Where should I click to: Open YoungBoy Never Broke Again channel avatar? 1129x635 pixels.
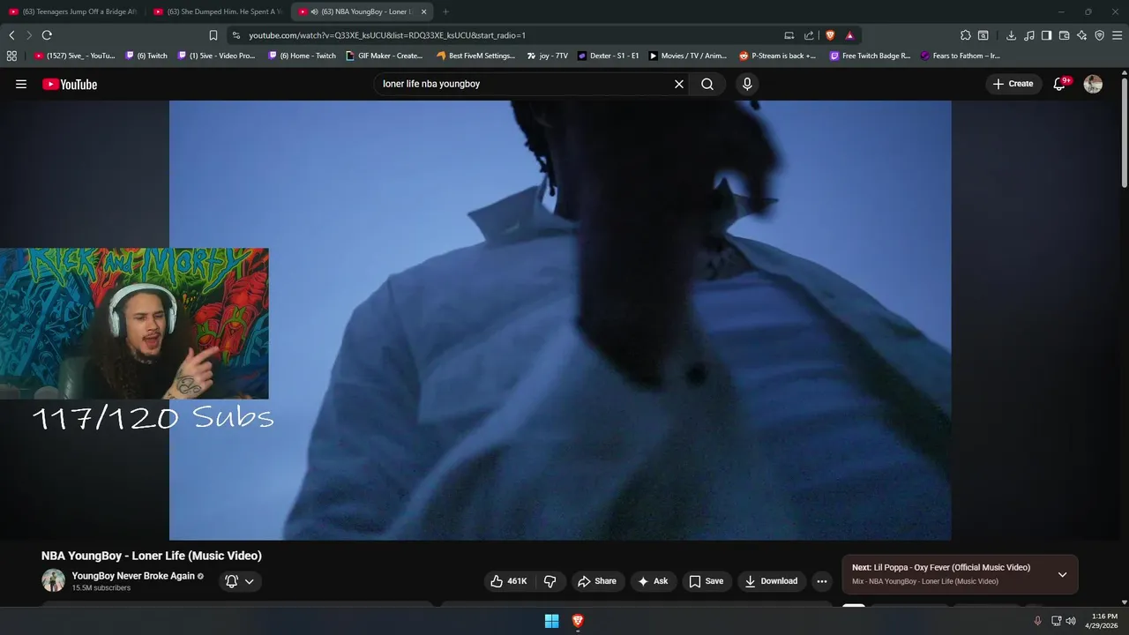point(53,580)
